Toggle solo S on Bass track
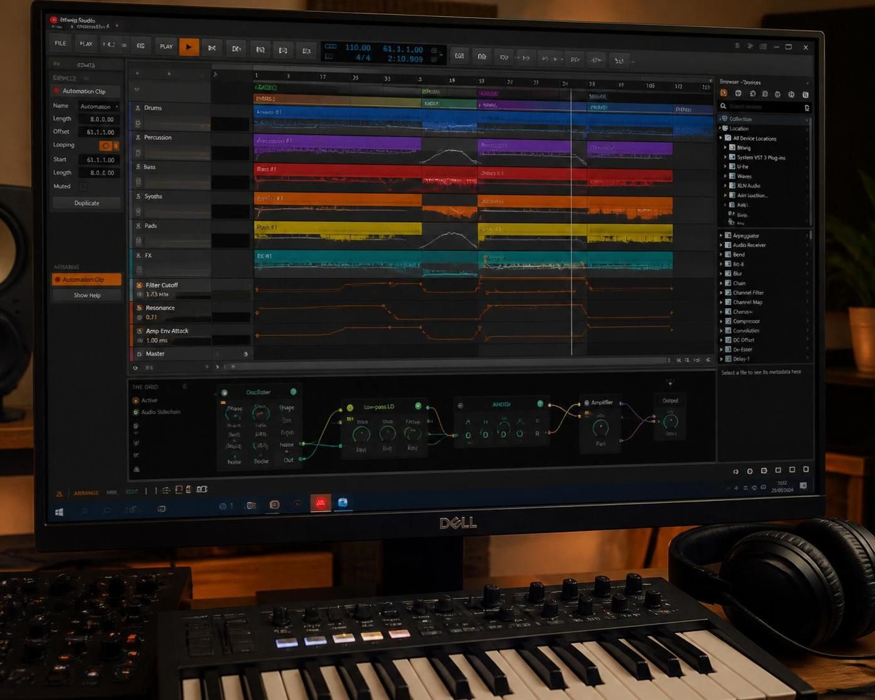The image size is (875, 700). 138,167
